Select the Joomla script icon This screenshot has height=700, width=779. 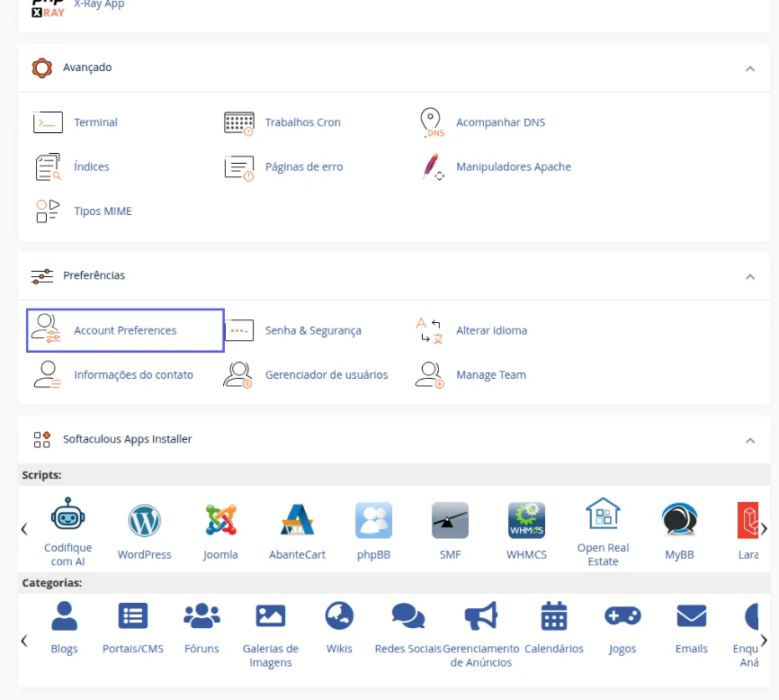(x=221, y=520)
